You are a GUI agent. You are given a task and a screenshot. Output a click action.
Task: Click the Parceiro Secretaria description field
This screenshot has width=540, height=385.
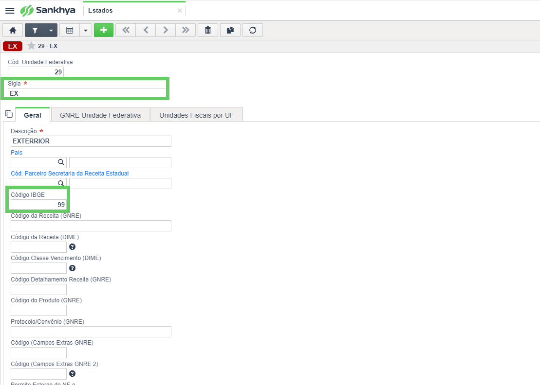pyautogui.click(x=120, y=184)
